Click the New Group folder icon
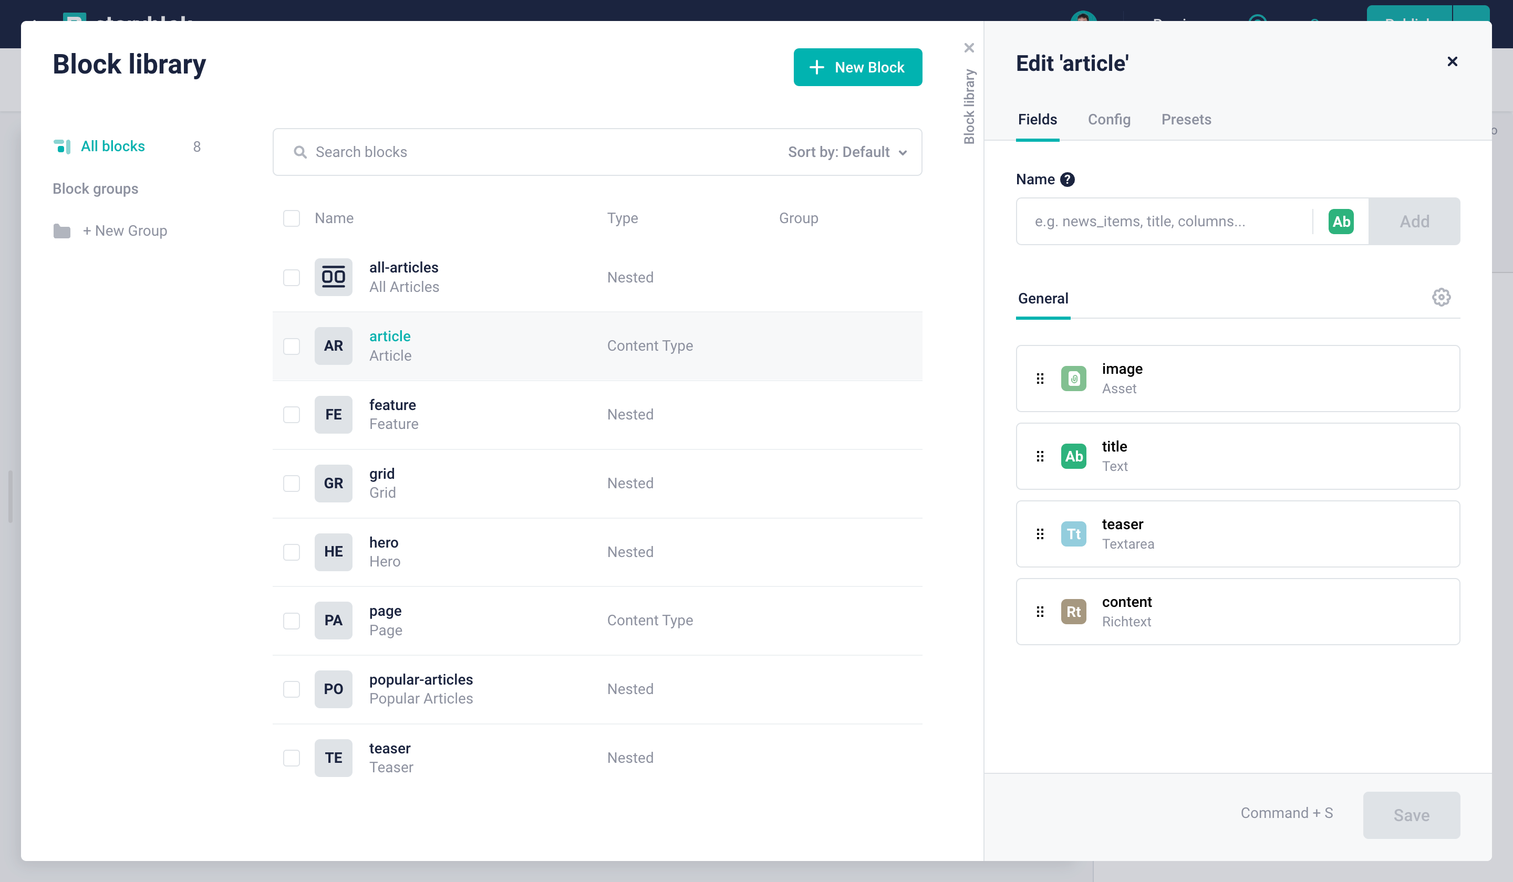Image resolution: width=1513 pixels, height=882 pixels. click(x=62, y=231)
